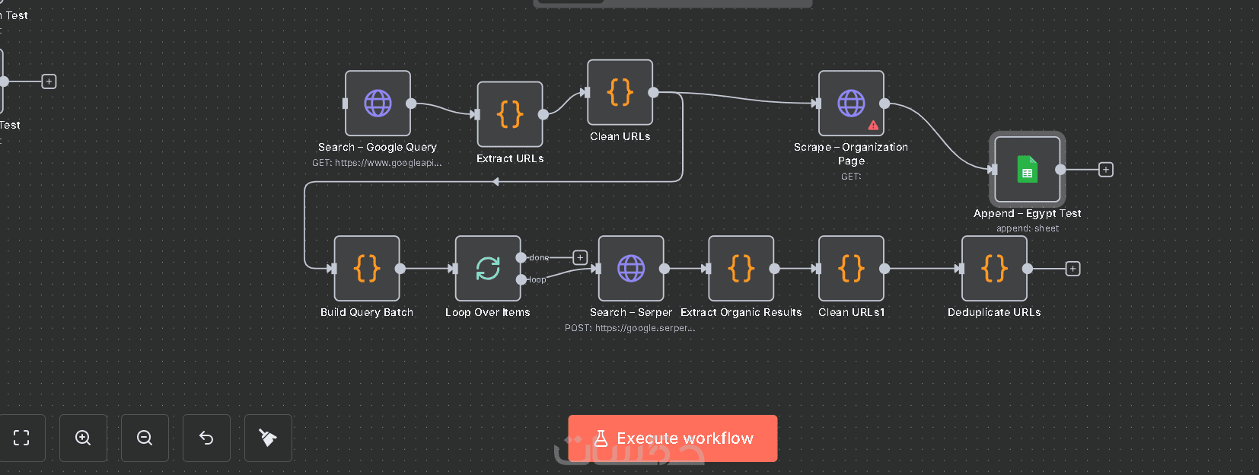Add node after Append – Egypt Test
Screen dimensions: 1259x475
point(1106,170)
